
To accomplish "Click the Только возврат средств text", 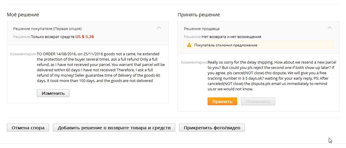I will click(x=53, y=37).
